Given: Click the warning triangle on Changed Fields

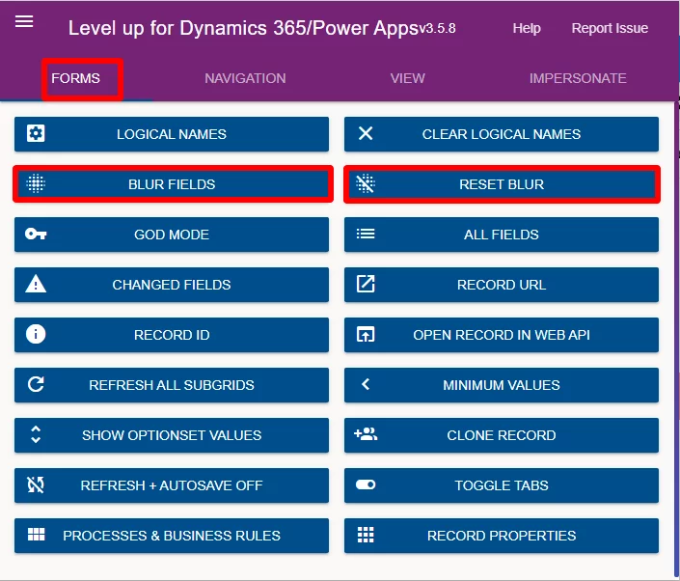Looking at the screenshot, I should tap(36, 284).
